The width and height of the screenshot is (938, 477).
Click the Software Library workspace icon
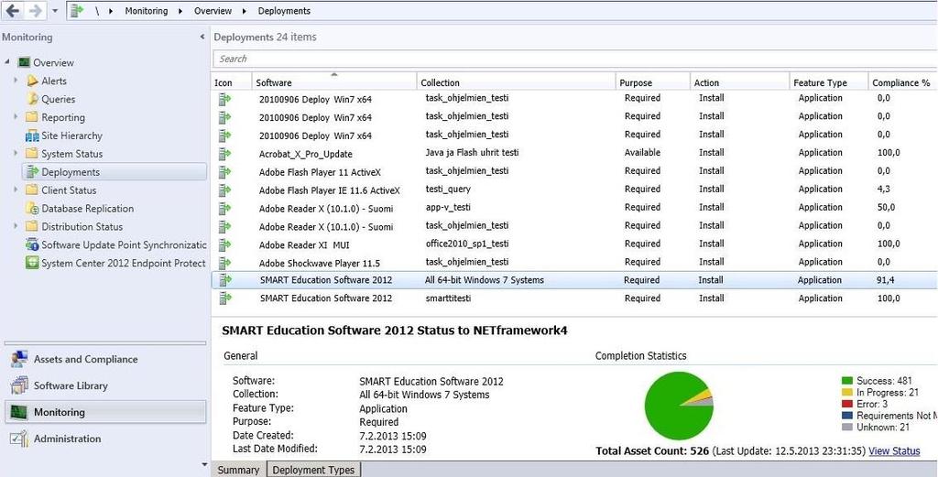(19, 385)
